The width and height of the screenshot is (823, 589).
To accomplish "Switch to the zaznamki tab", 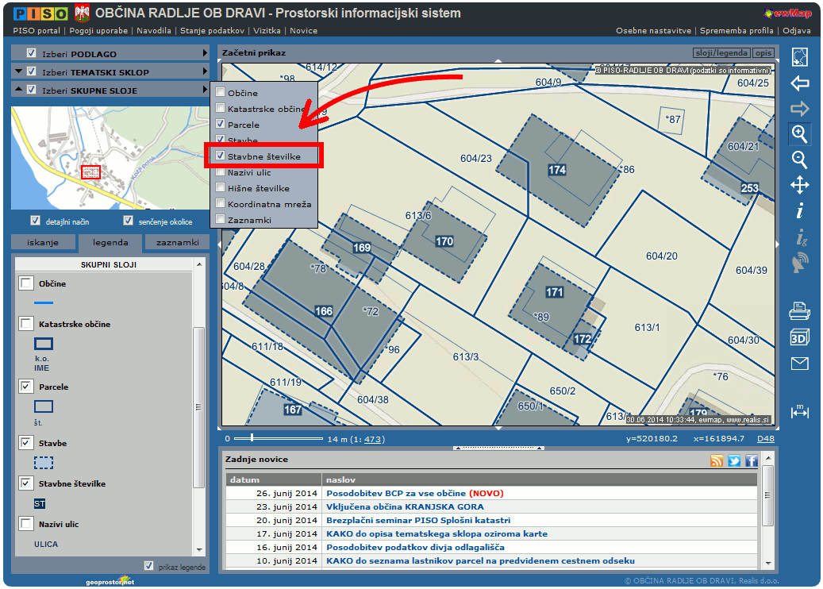I will pyautogui.click(x=177, y=243).
